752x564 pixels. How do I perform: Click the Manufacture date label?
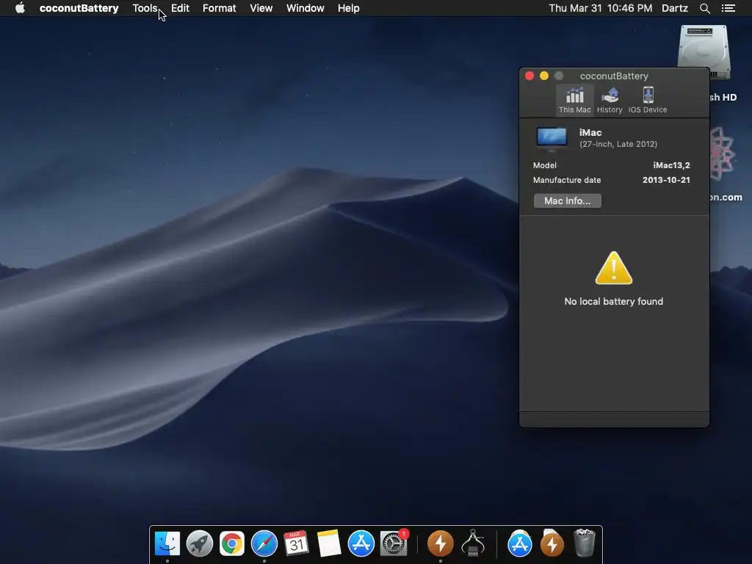(x=567, y=181)
